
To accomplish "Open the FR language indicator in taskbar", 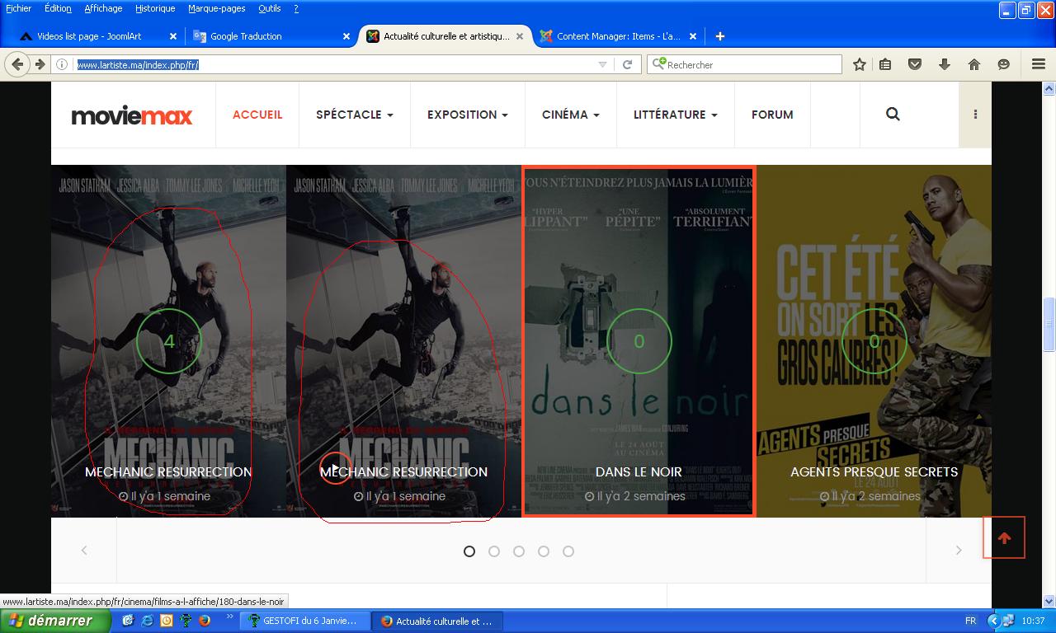I will pyautogui.click(x=970, y=621).
